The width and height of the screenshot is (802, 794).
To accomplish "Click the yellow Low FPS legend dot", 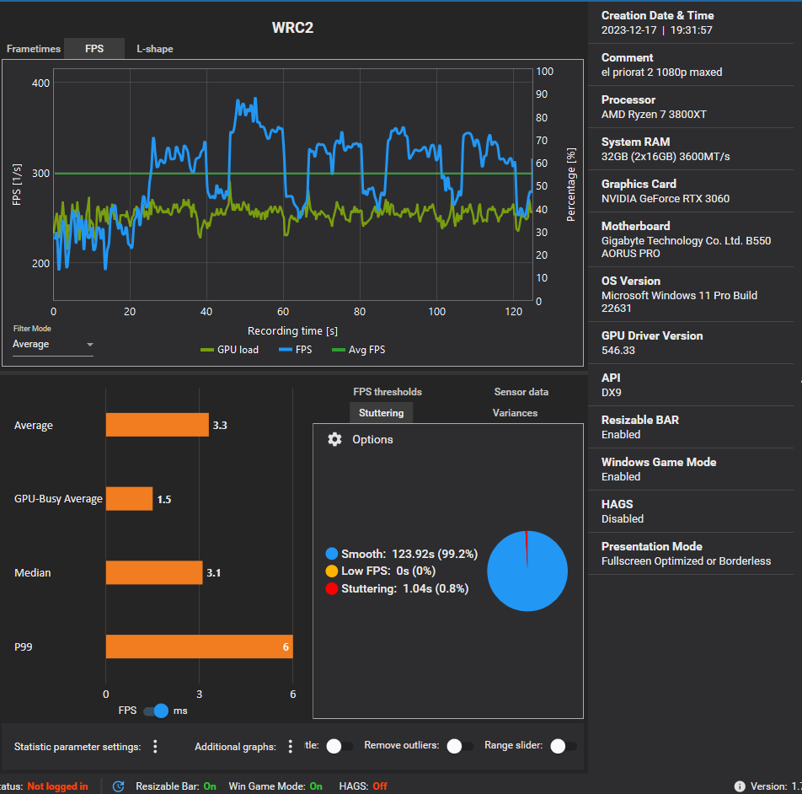I will click(x=331, y=571).
